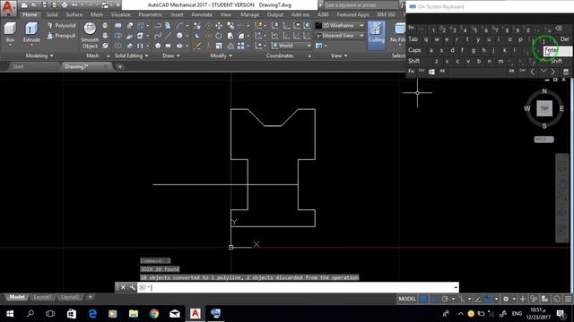
Task: Expand the Modeling panel
Action: 39,55
